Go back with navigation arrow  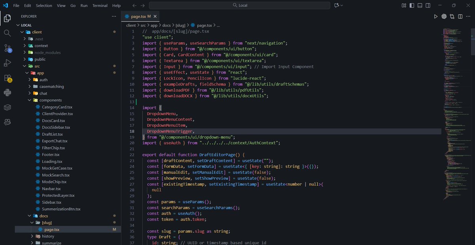134,6
